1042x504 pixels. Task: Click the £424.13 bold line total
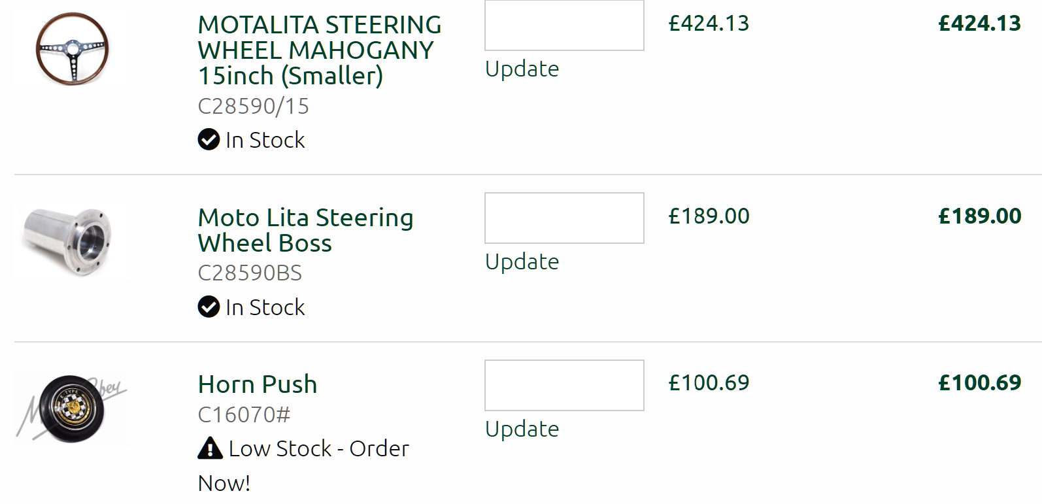pyautogui.click(x=979, y=24)
